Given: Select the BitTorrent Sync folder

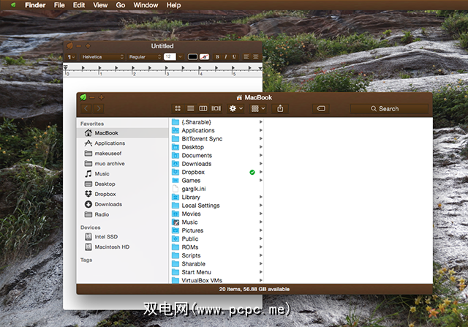Looking at the screenshot, I should tap(216, 139).
